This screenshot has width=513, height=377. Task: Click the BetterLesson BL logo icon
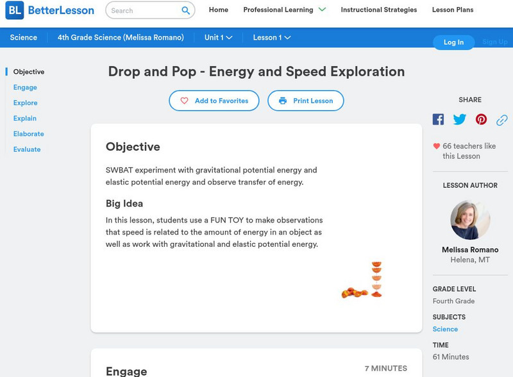coord(15,10)
